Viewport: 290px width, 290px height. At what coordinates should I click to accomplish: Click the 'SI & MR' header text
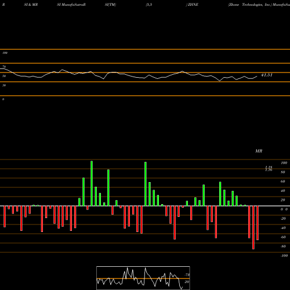[31, 5]
